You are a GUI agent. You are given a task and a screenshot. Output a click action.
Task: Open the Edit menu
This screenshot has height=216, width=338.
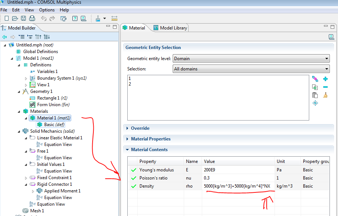16,10
